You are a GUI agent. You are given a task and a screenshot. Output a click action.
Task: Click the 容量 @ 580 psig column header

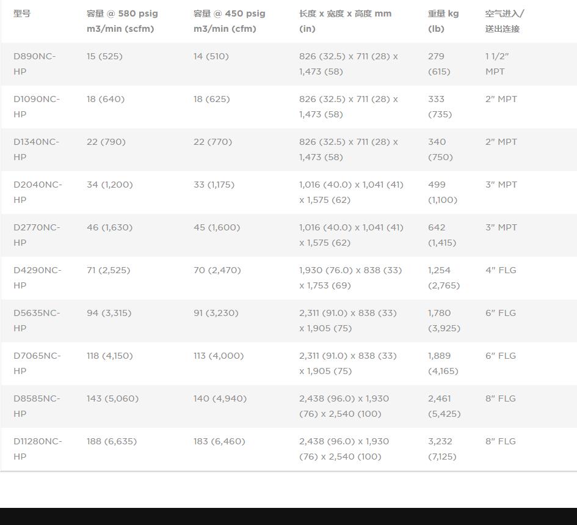(122, 21)
